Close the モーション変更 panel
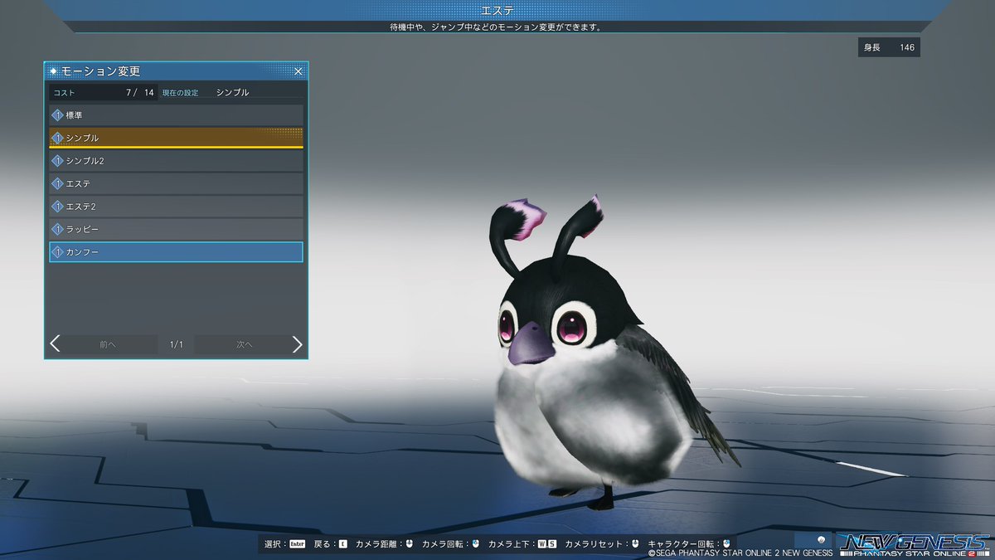This screenshot has width=995, height=560. tap(298, 72)
